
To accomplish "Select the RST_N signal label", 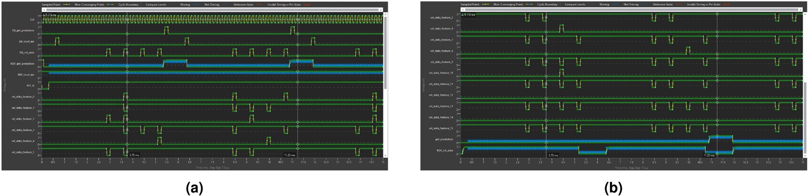I will 31,85.
